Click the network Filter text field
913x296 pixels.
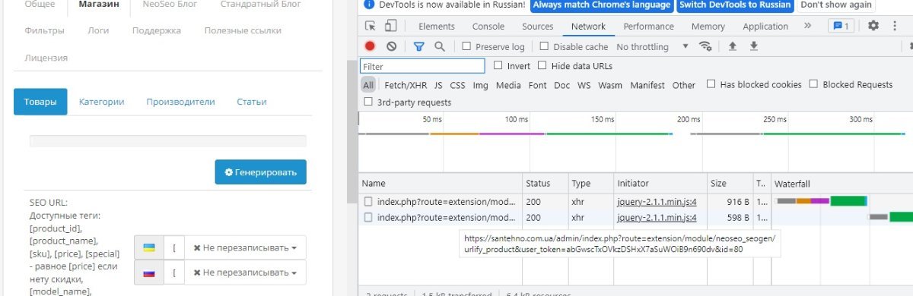pyautogui.click(x=422, y=66)
